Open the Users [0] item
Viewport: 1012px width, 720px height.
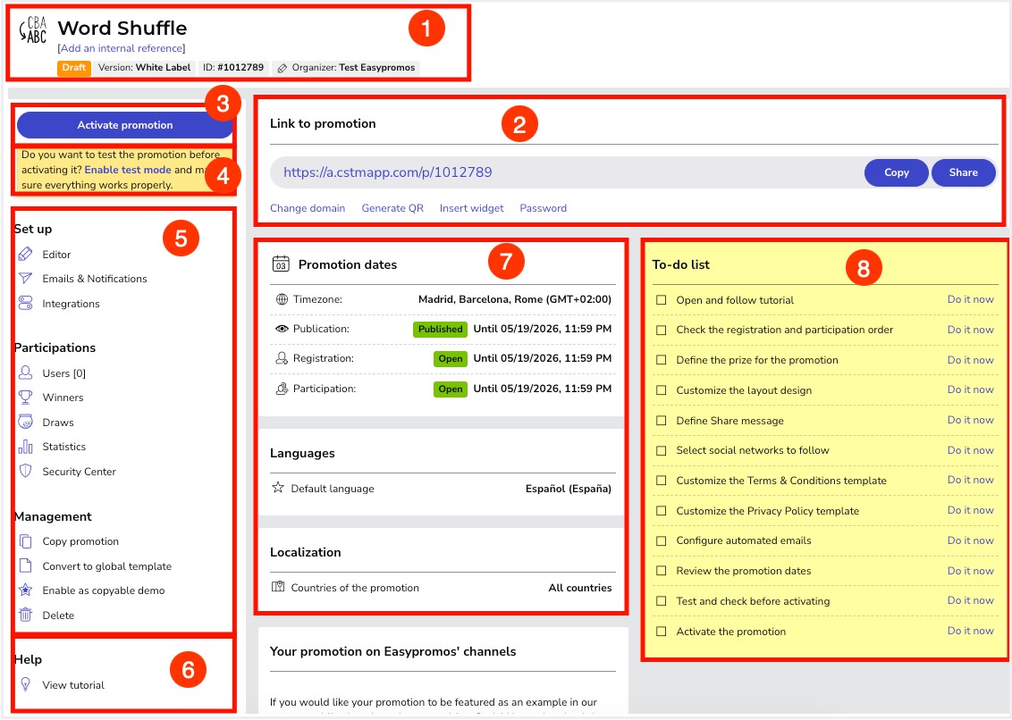tap(63, 373)
